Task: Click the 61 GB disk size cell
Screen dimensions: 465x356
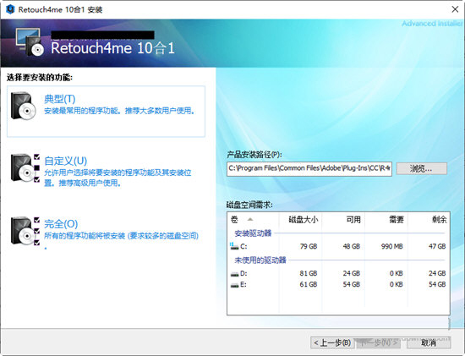Action: (309, 284)
